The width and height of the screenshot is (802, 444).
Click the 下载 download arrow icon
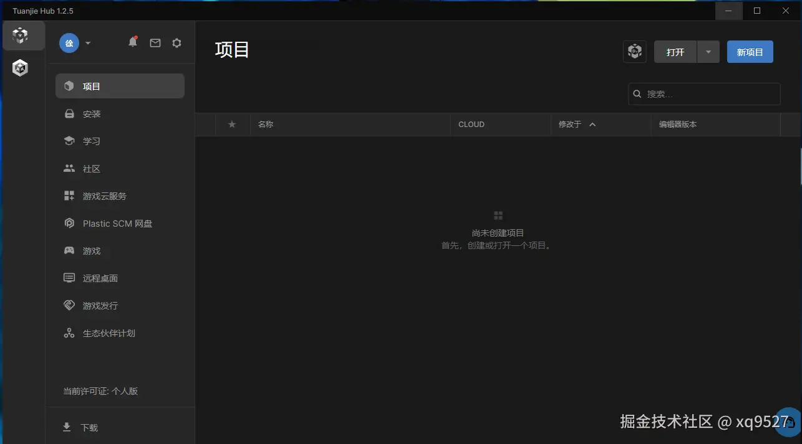67,427
